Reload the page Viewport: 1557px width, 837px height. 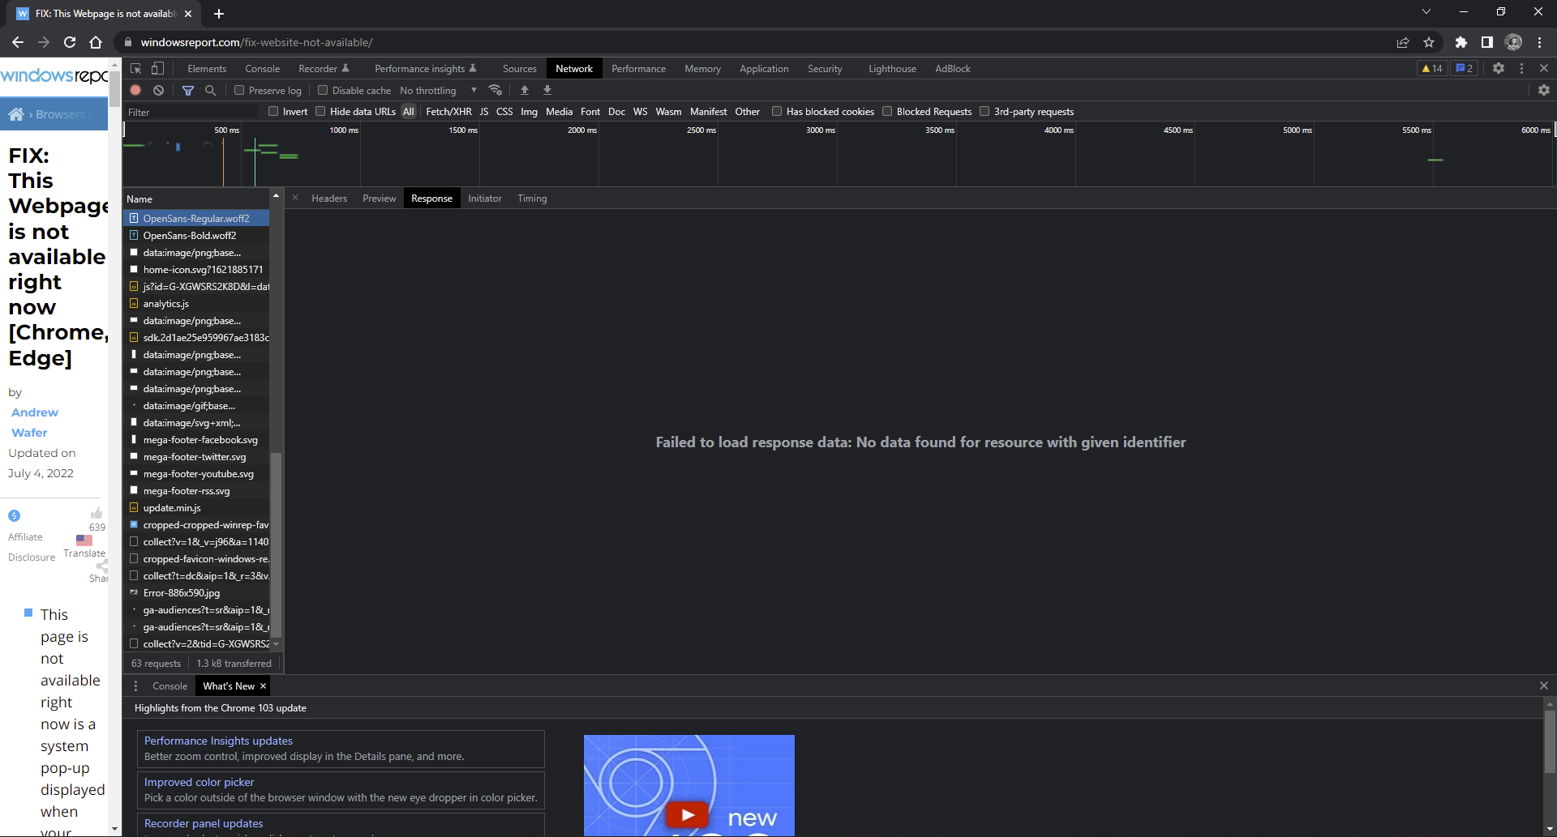click(x=70, y=42)
